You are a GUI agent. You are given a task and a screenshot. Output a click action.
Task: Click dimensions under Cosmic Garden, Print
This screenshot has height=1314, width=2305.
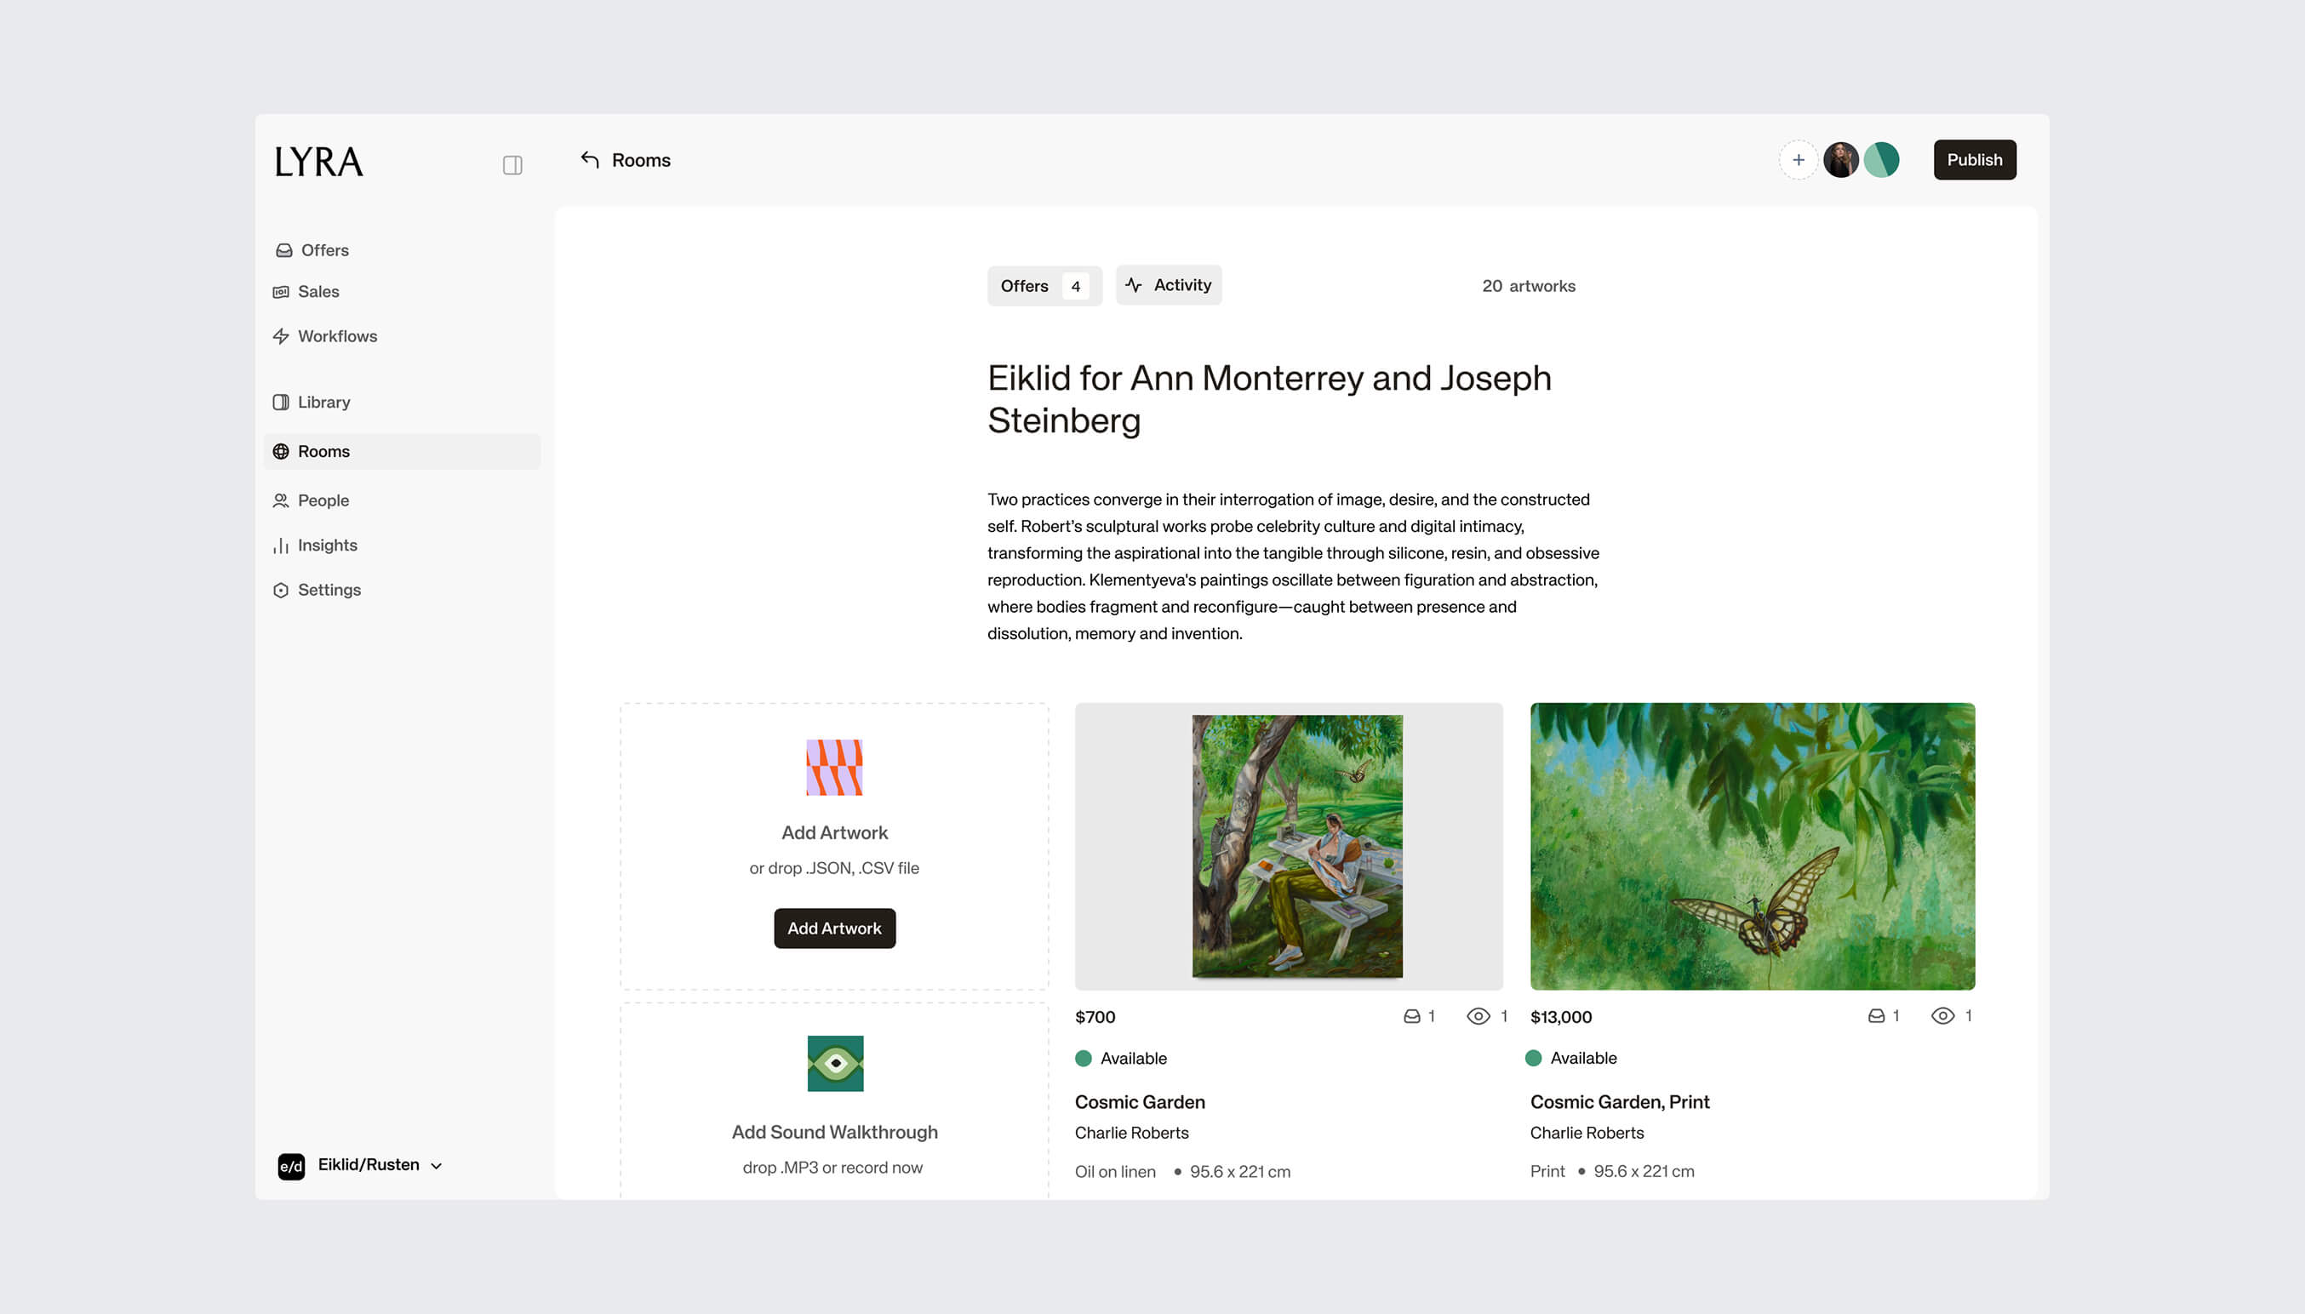point(1644,1171)
